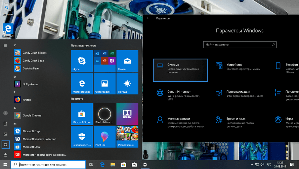Open Pictures from Start sidebar
Screen dimensions: 299x169
pyautogui.click(x=5, y=134)
